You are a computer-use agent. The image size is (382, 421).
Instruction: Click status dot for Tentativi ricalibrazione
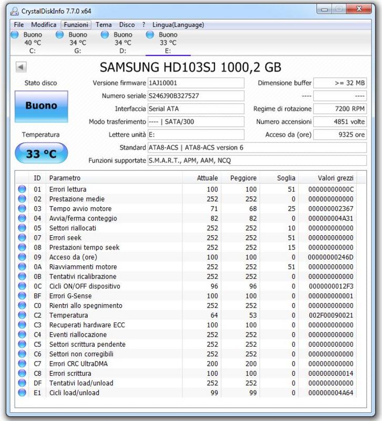[x=22, y=276]
